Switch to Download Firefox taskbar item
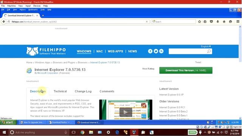Image resolution: width=242 pixels, height=136 pixels. 61,122
